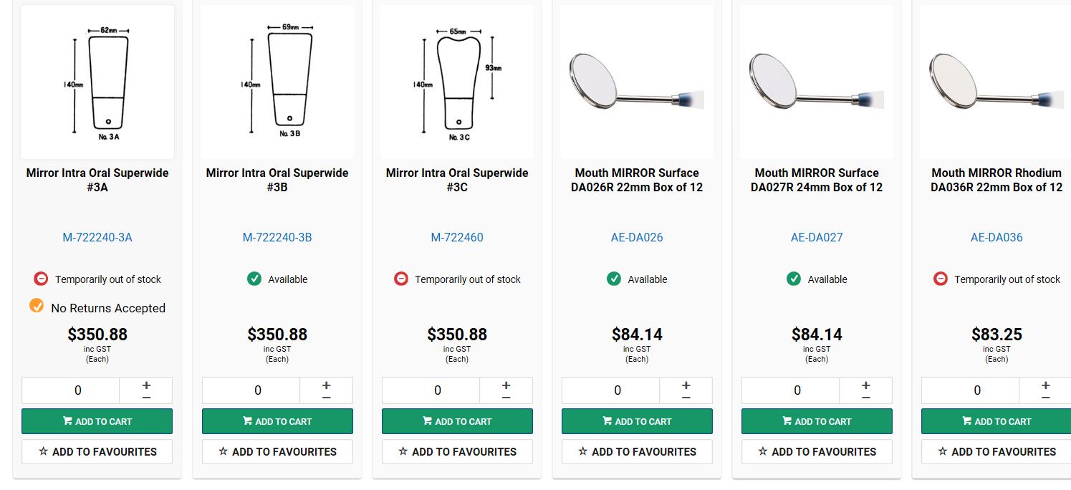
Task: Increase quantity for DA026R 22mm mirror
Action: [x=686, y=385]
